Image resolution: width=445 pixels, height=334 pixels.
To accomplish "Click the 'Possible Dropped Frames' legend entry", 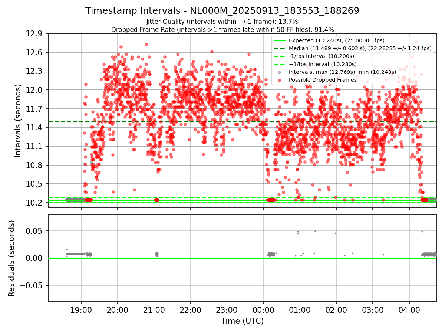I will point(323,80).
